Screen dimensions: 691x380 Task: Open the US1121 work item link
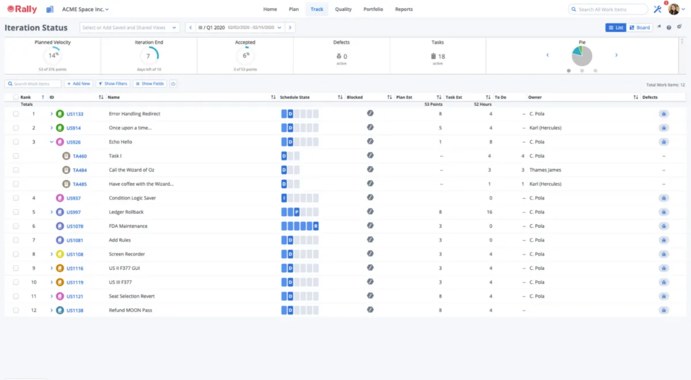pos(75,297)
